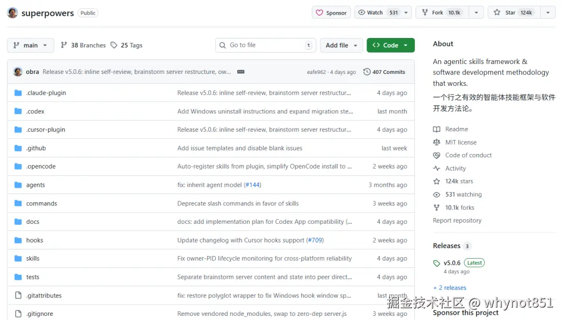This screenshot has width=563, height=320.
Task: Click the .gitignore file icon
Action: (x=18, y=314)
